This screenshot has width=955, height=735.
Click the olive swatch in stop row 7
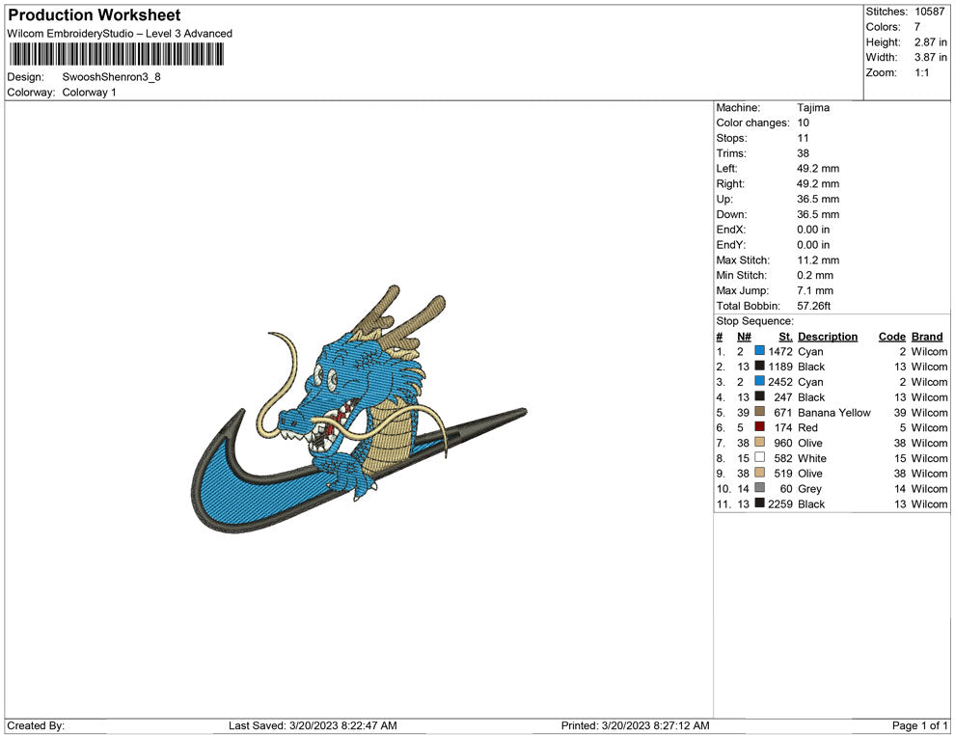click(x=759, y=442)
